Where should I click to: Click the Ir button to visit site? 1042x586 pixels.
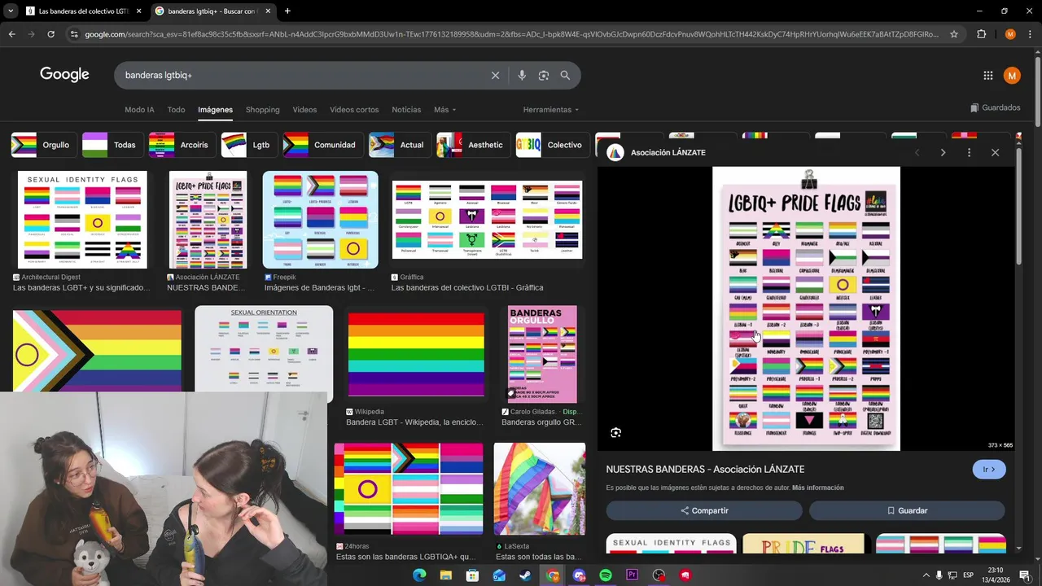click(989, 470)
